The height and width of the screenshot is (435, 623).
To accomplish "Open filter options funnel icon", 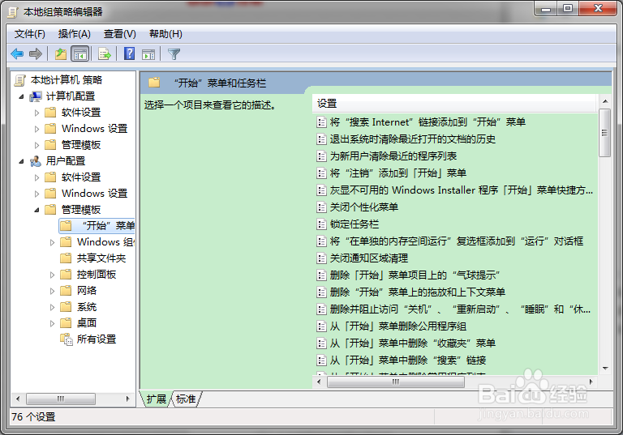I will [174, 54].
